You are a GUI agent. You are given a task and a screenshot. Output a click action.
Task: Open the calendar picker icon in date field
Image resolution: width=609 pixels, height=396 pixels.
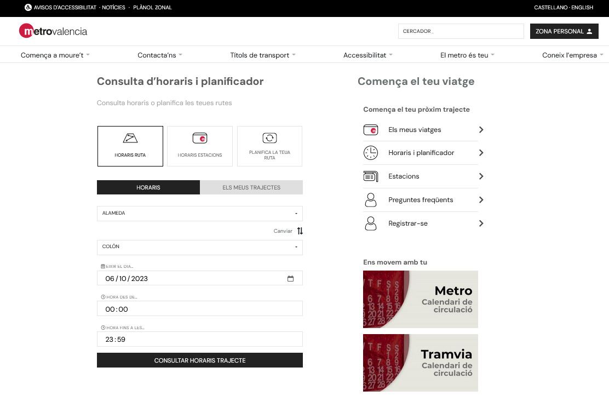click(290, 278)
